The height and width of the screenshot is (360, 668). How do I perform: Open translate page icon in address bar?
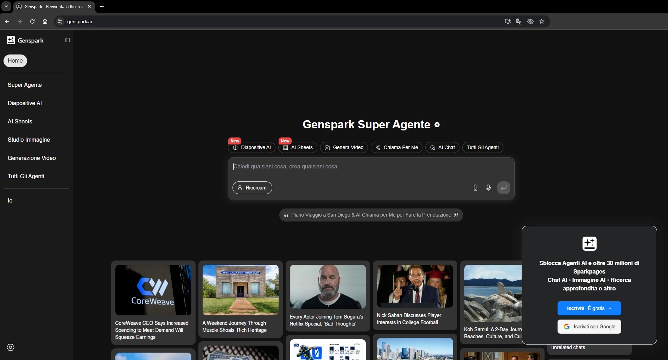click(519, 21)
